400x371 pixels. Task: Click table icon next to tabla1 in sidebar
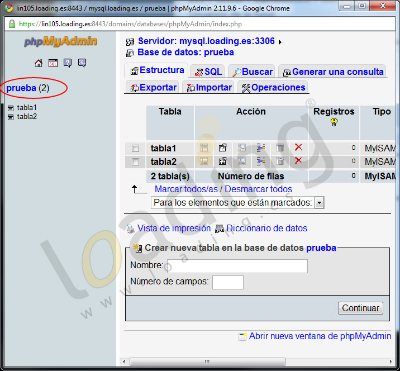pyautogui.click(x=11, y=108)
